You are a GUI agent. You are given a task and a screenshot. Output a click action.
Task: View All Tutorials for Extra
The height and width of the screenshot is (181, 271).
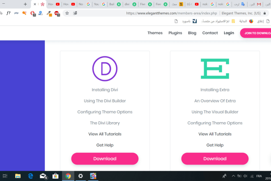215,134
